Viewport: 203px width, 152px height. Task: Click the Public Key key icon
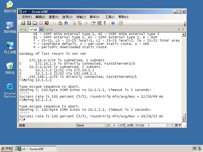click(105, 23)
